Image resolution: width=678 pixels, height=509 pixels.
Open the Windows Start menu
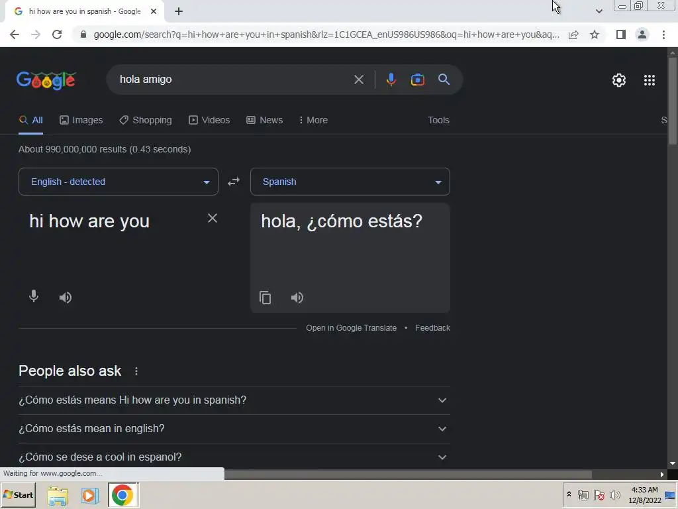click(x=18, y=495)
